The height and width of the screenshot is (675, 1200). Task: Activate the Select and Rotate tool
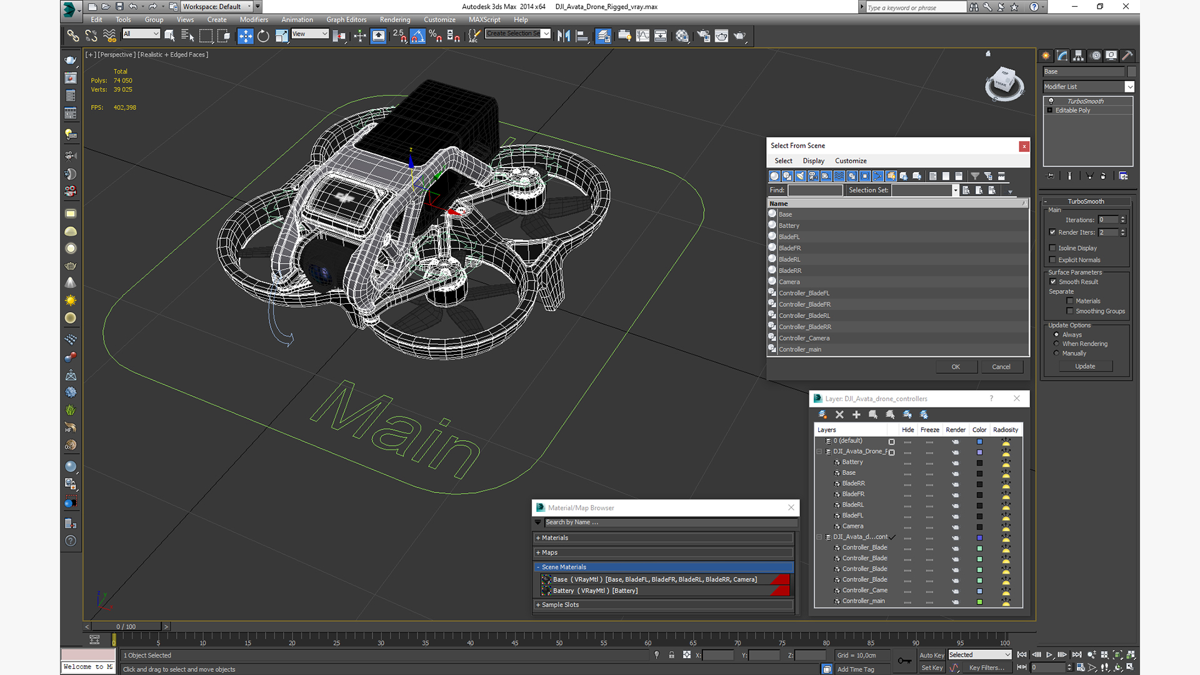tap(264, 36)
